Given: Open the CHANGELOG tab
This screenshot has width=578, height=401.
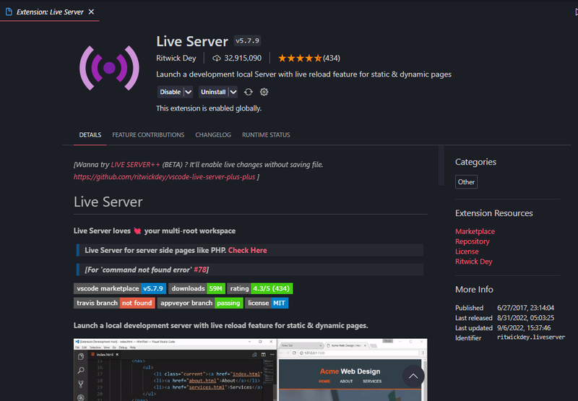Looking at the screenshot, I should (x=213, y=135).
